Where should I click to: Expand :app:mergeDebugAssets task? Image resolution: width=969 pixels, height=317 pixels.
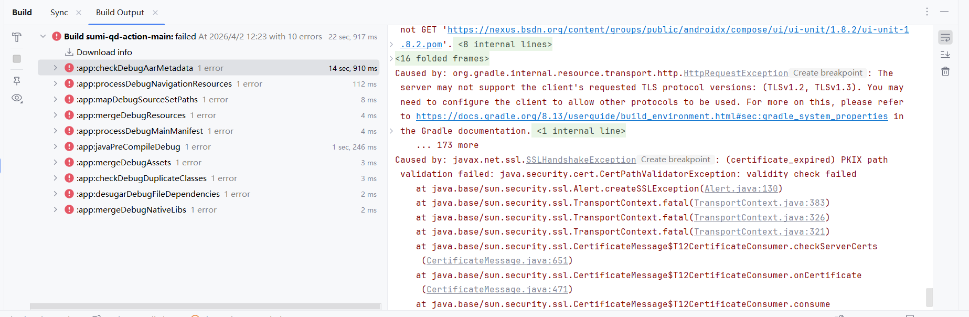55,162
